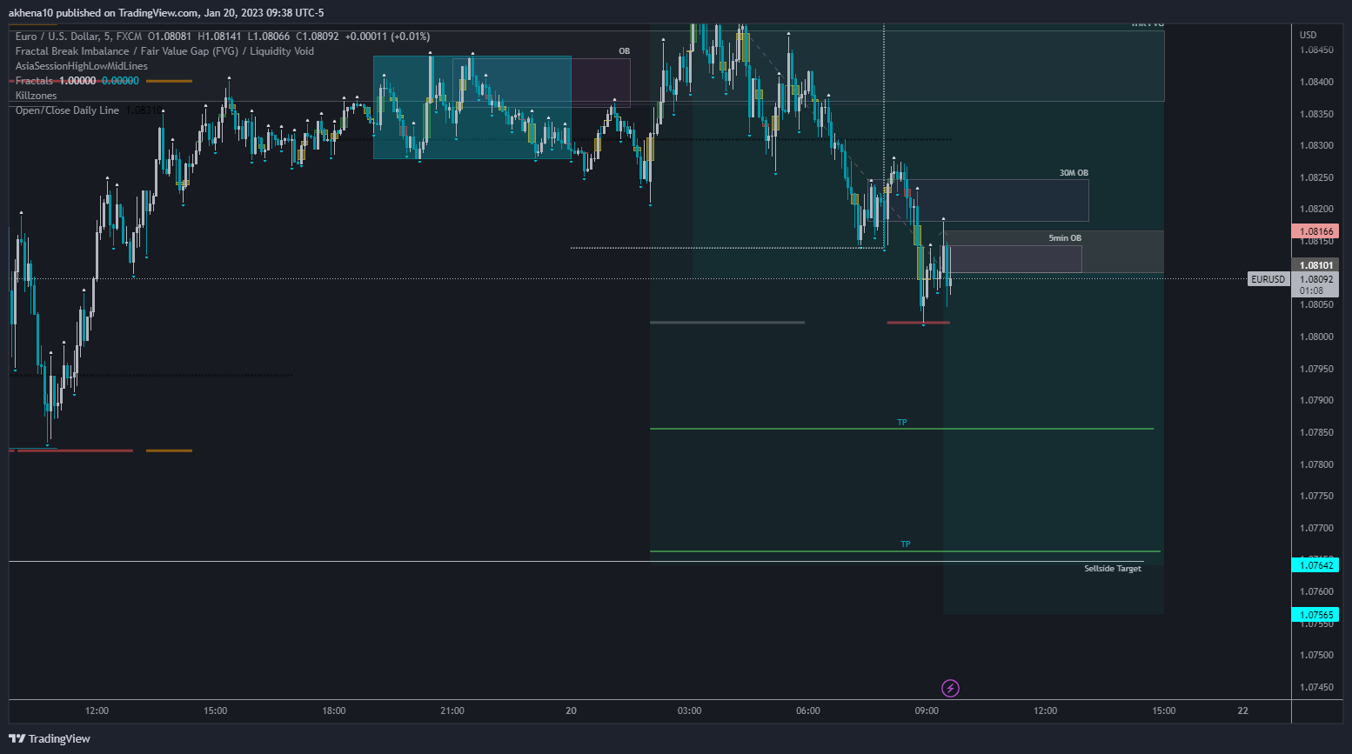
Task: Click the +0.00011 (+0.01%) change value
Action: [387, 37]
